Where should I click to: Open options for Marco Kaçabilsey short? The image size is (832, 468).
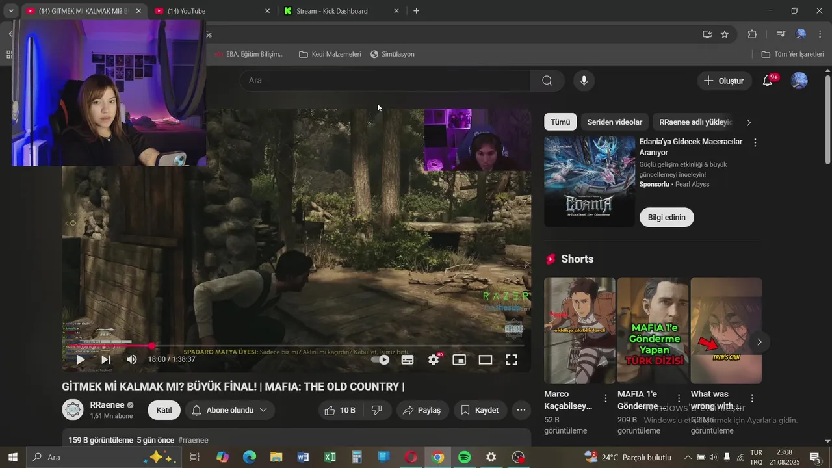pyautogui.click(x=606, y=398)
